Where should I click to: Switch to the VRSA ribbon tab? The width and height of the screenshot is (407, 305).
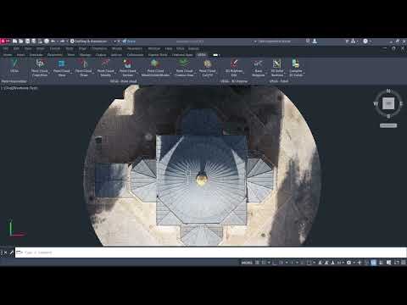(202, 55)
